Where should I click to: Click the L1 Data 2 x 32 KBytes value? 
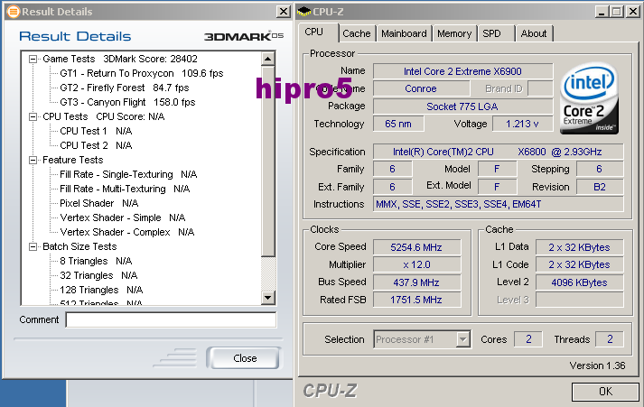[580, 247]
